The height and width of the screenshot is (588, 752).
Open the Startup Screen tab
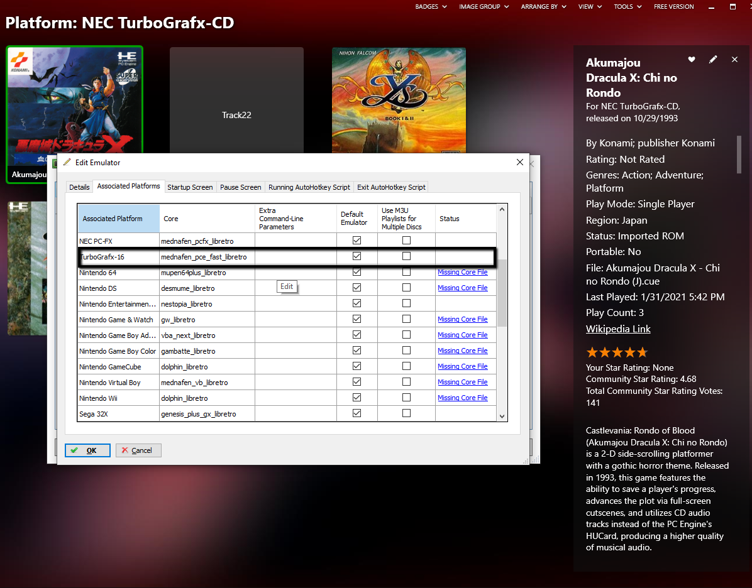(x=190, y=187)
